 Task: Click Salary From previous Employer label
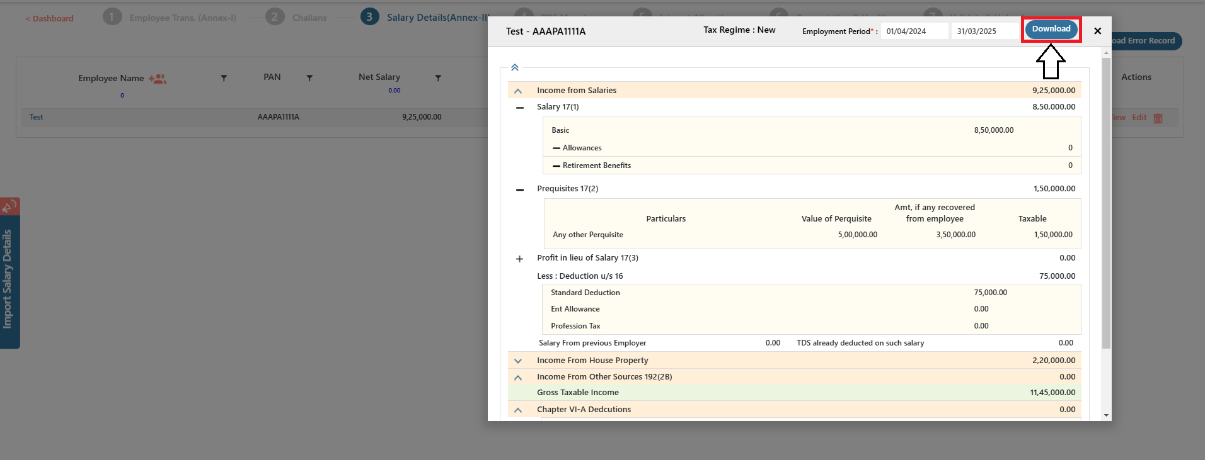tap(592, 343)
